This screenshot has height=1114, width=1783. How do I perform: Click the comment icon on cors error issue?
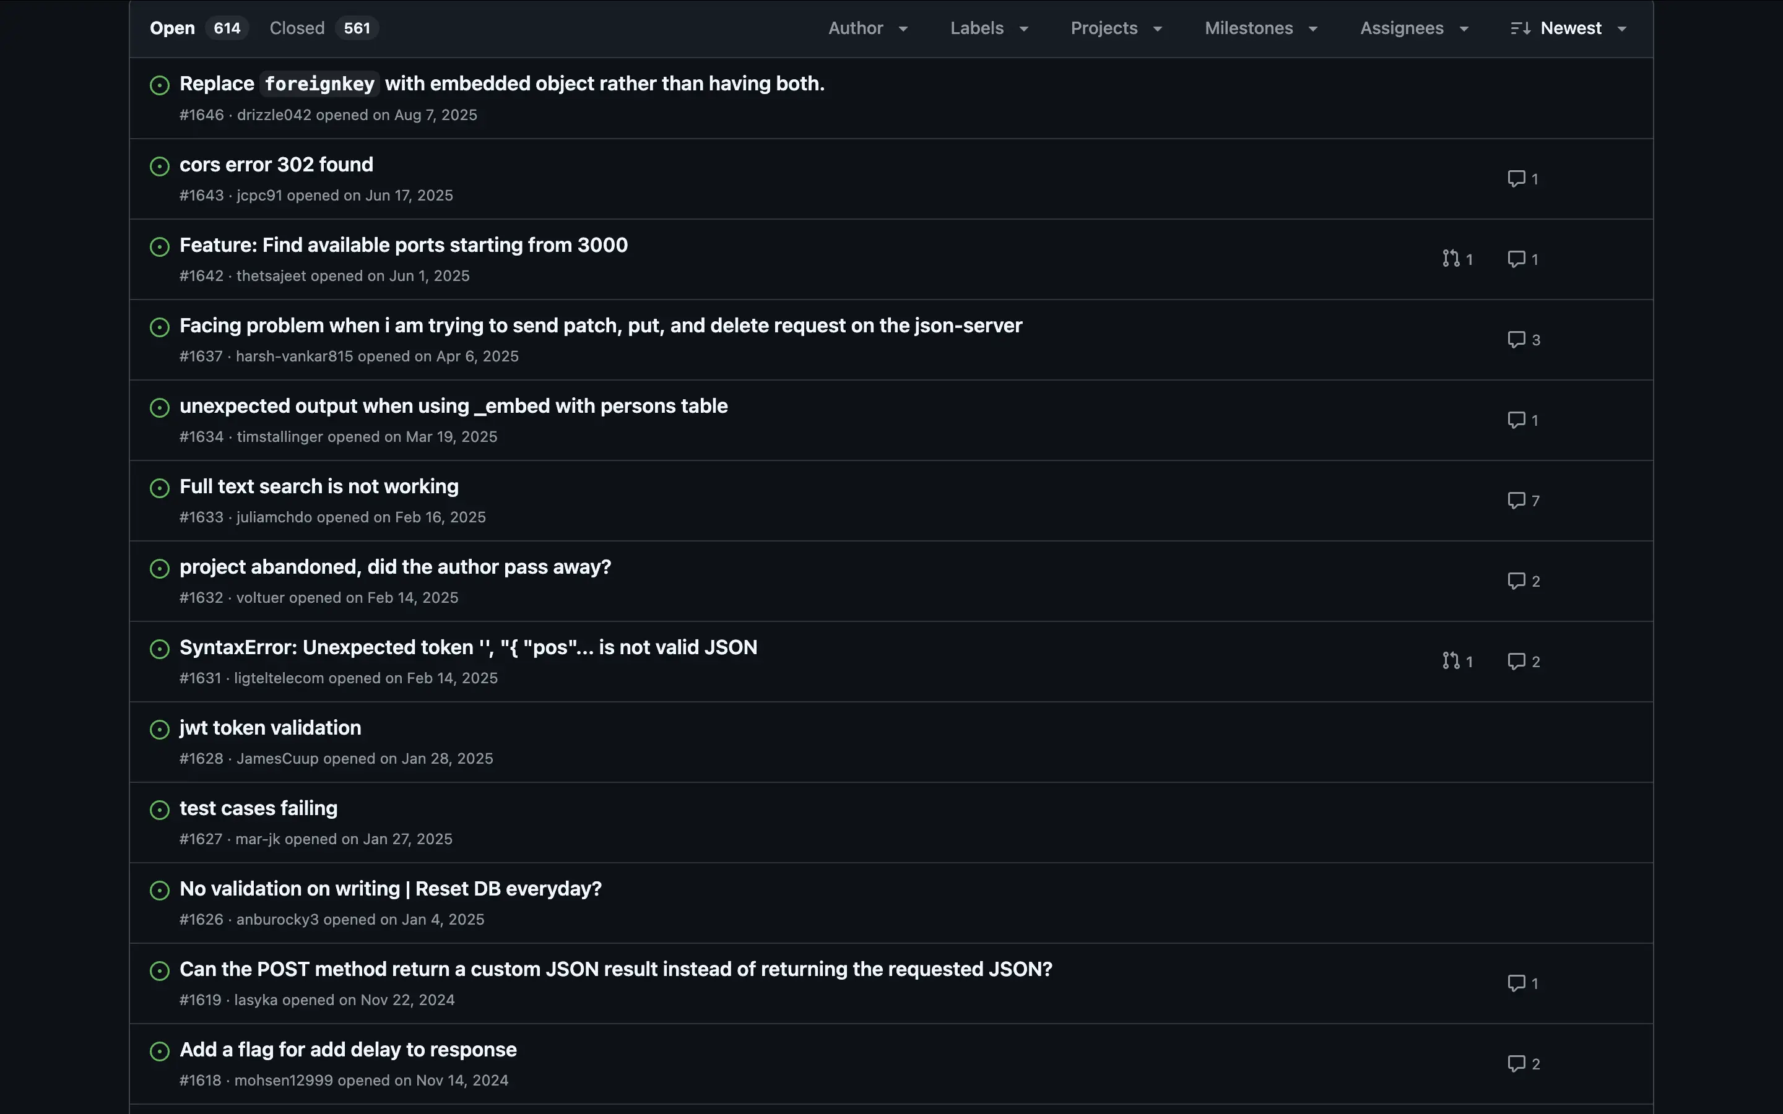point(1516,179)
